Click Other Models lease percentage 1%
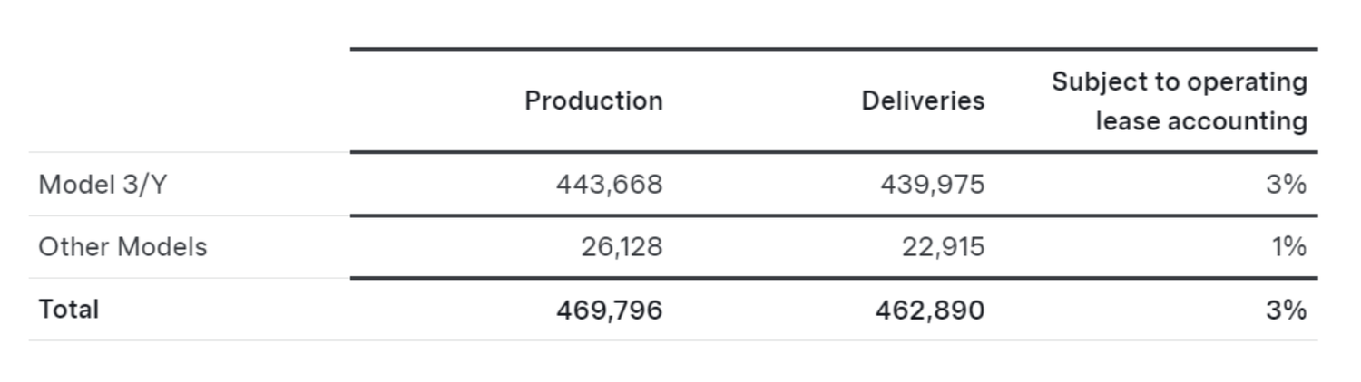The image size is (1361, 382). click(1288, 247)
